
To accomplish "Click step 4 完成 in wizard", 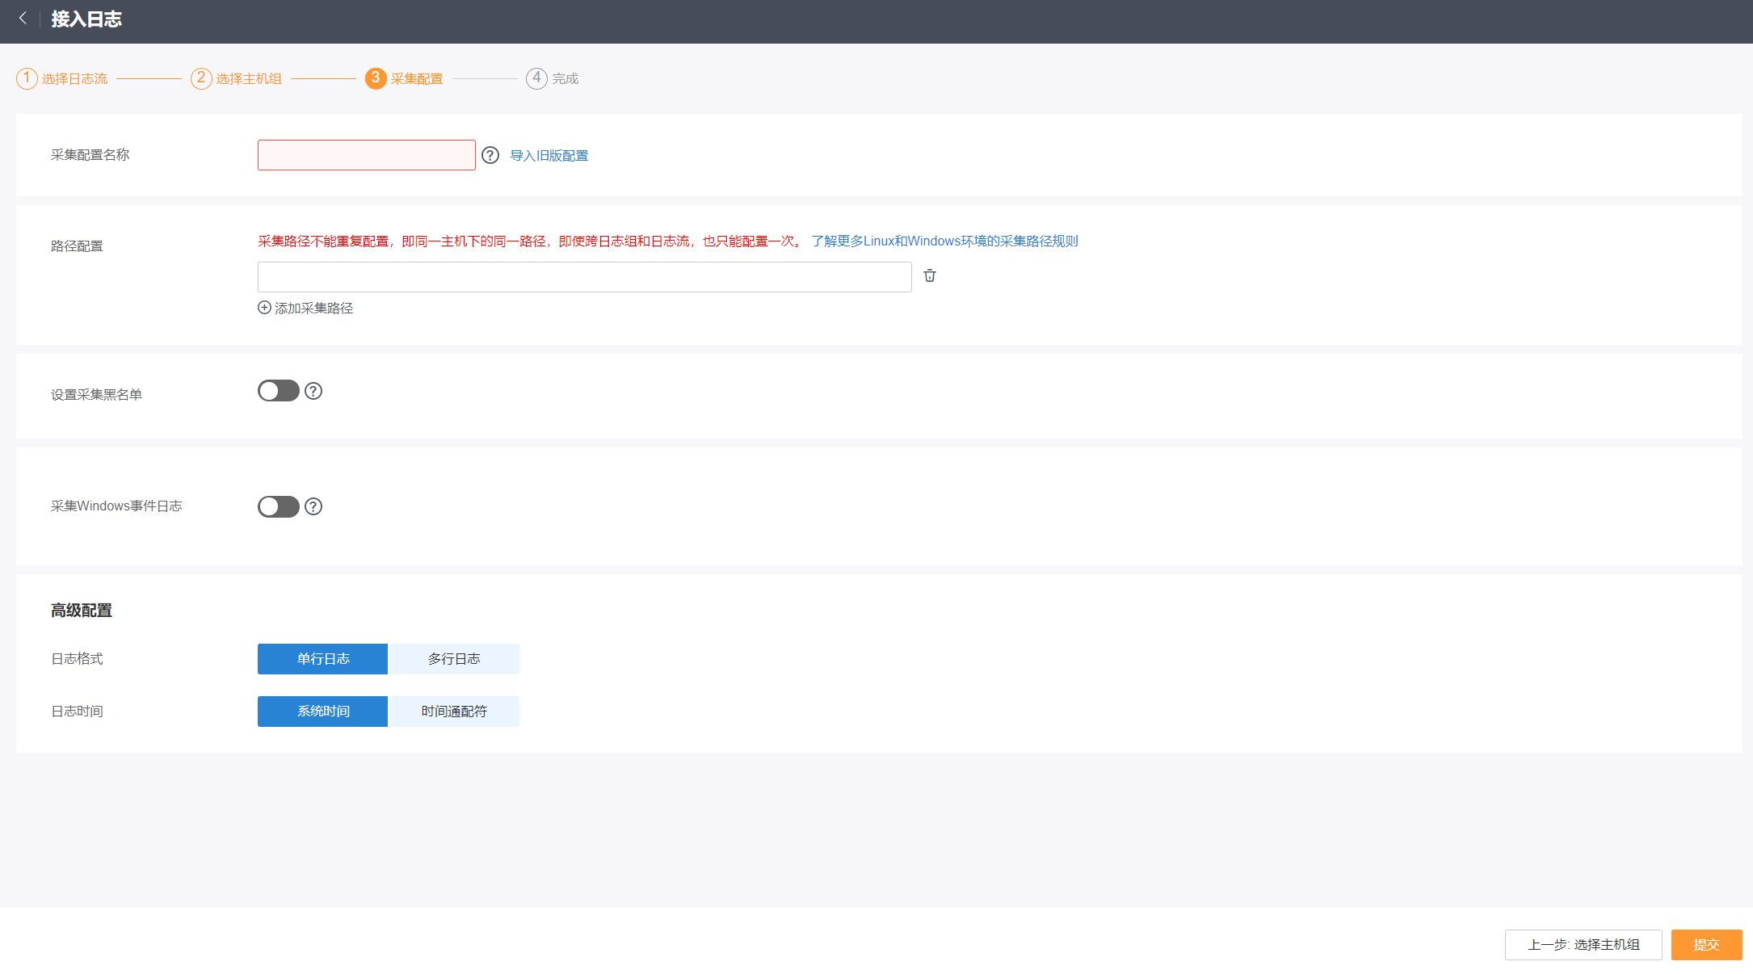I will pos(553,78).
